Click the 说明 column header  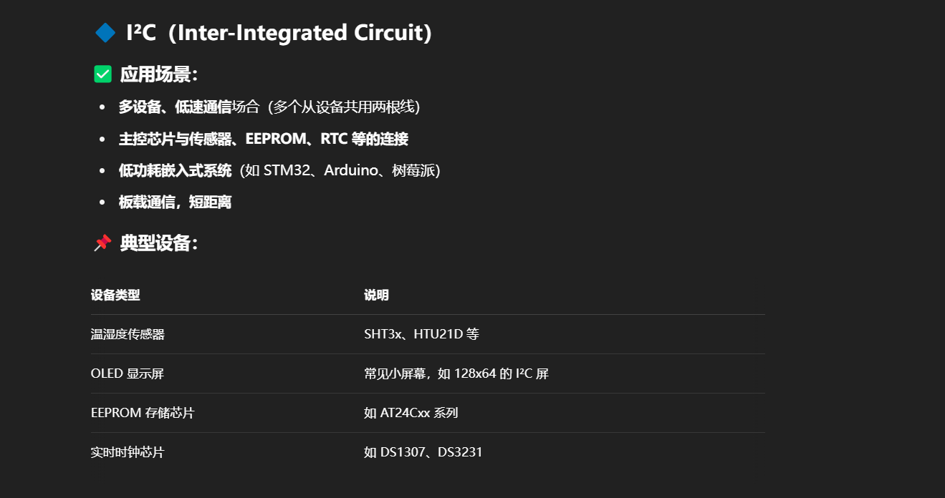pos(376,295)
